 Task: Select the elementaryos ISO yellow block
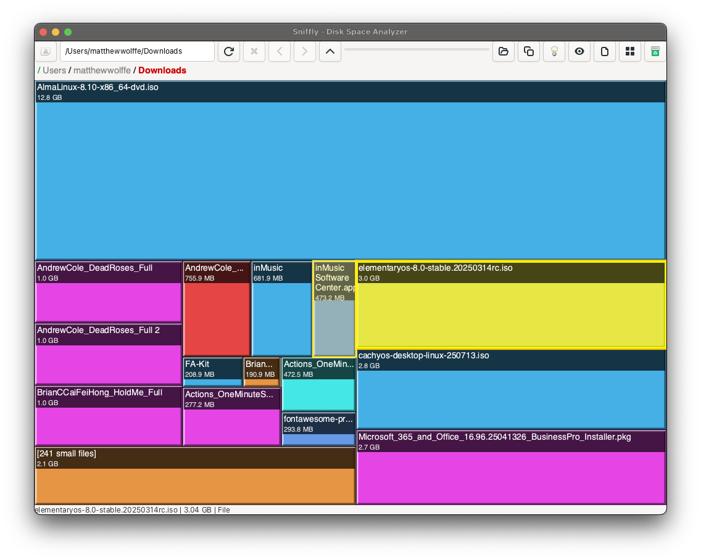[x=511, y=305]
